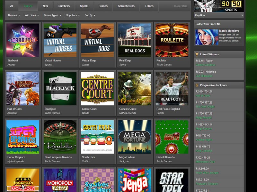
Task: Open the Suppliers filter dropdown
Action: tap(73, 15)
